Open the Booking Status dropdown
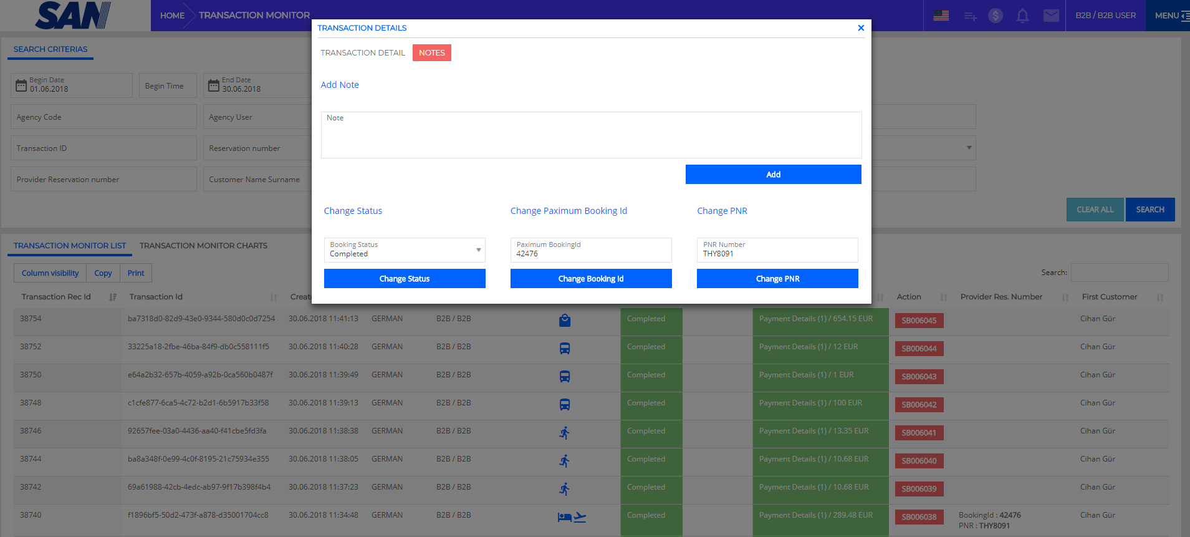Screen dimensions: 1190x537 [404, 250]
